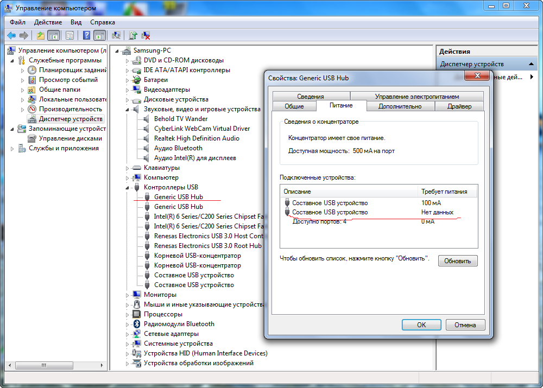Click the Отмена button
The image size is (543, 388).
click(x=465, y=325)
